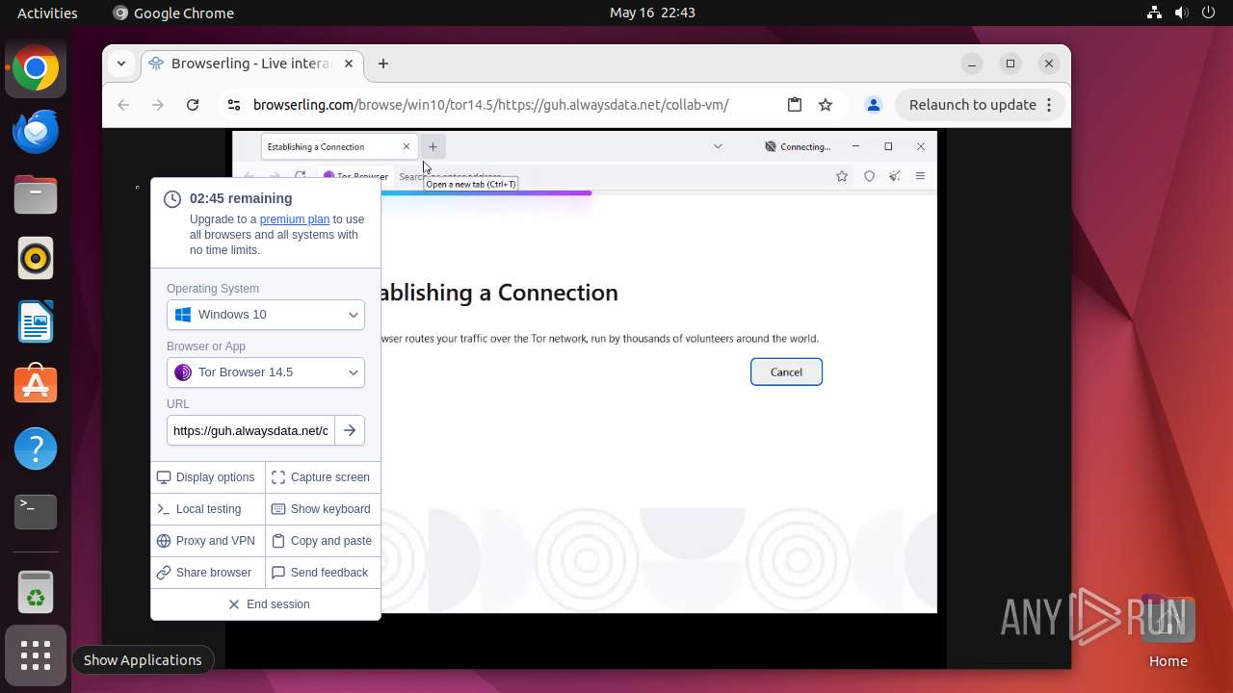
Task: Open Tor Browser list all tabs arrow
Action: [718, 146]
